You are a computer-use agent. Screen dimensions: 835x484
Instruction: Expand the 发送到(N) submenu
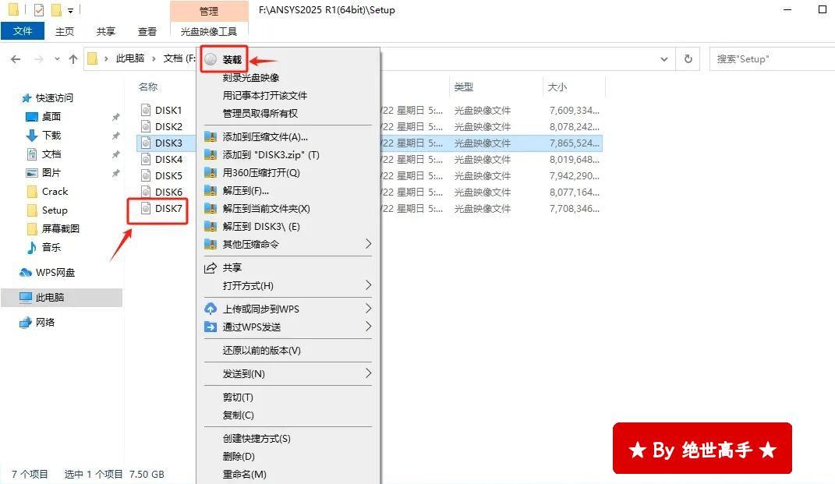pyautogui.click(x=368, y=373)
